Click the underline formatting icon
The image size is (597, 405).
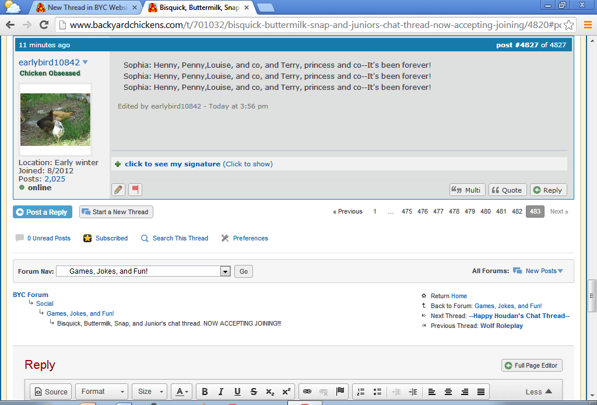click(x=237, y=392)
